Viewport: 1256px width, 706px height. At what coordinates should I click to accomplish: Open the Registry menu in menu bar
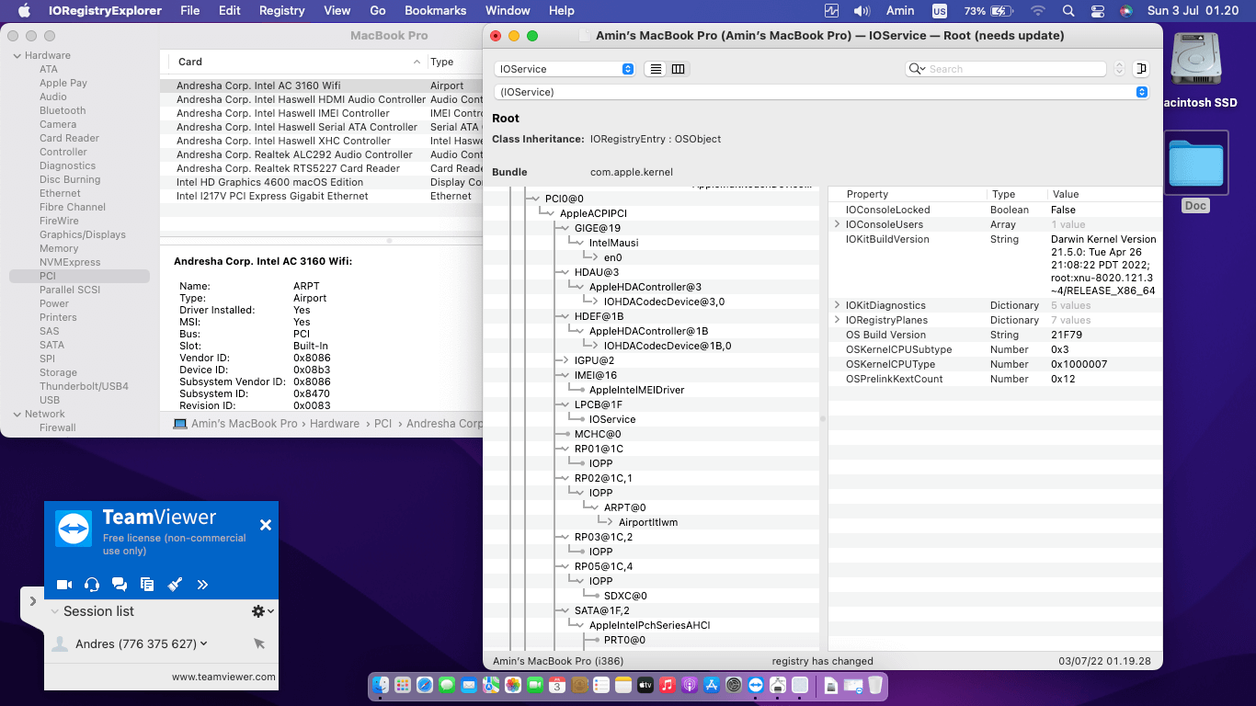[281, 11]
